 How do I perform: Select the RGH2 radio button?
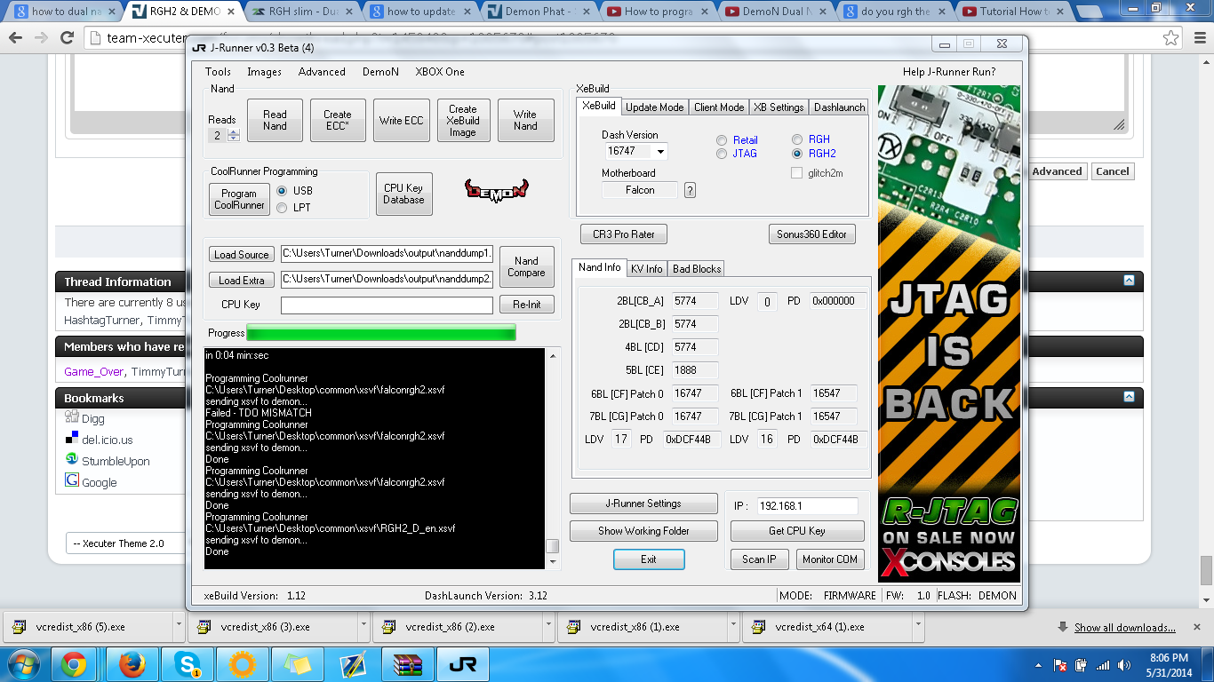point(797,154)
